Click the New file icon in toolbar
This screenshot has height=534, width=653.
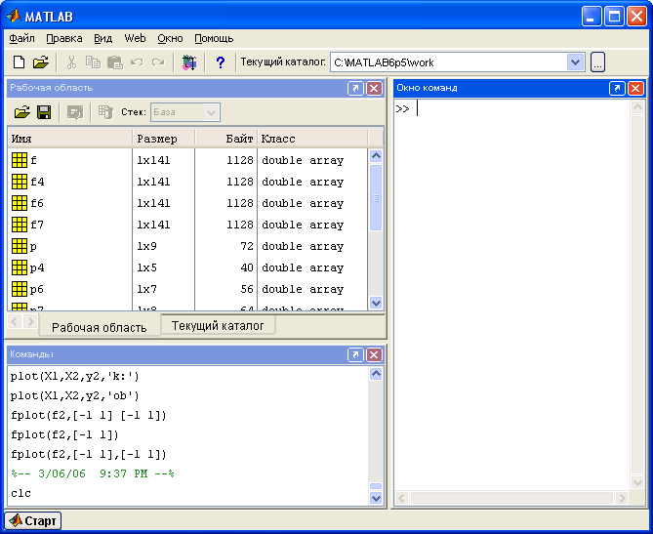point(19,62)
